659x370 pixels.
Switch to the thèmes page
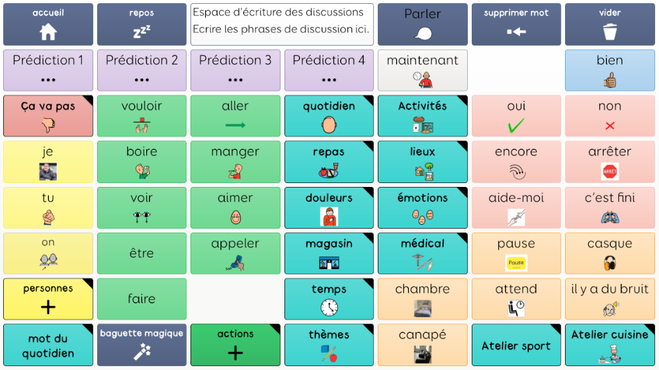coord(329,345)
